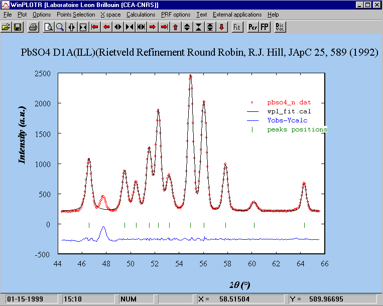Image resolution: width=383 pixels, height=306 pixels.
Task: Click the DicVol toolbar button
Action: pos(280,27)
